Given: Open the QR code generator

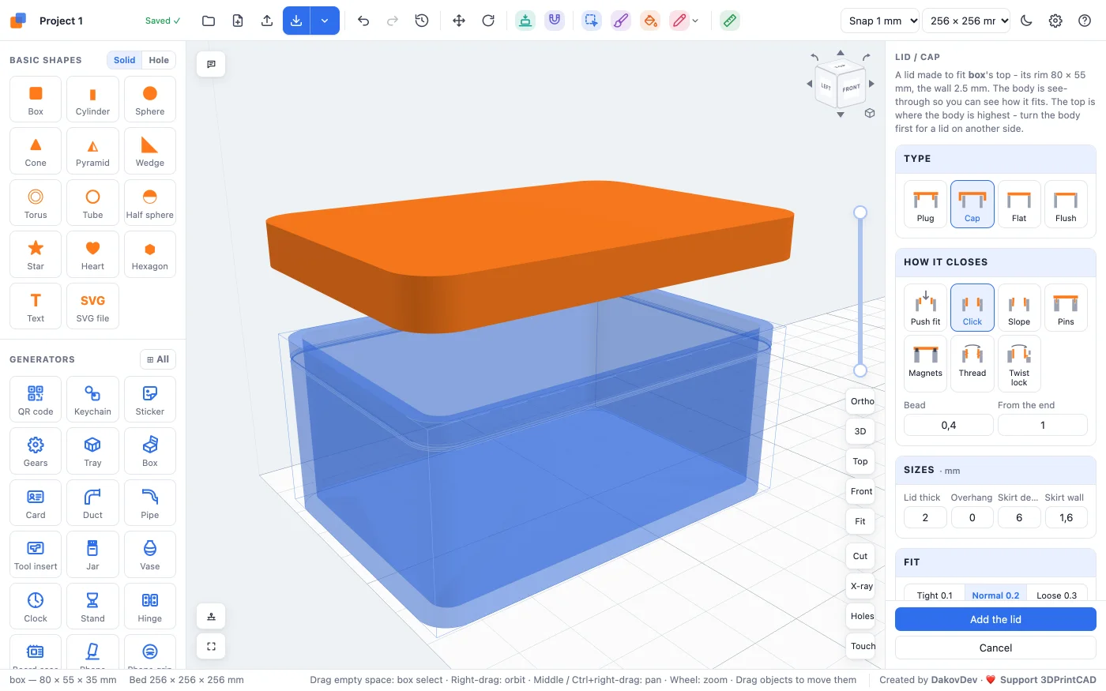Looking at the screenshot, I should point(36,400).
